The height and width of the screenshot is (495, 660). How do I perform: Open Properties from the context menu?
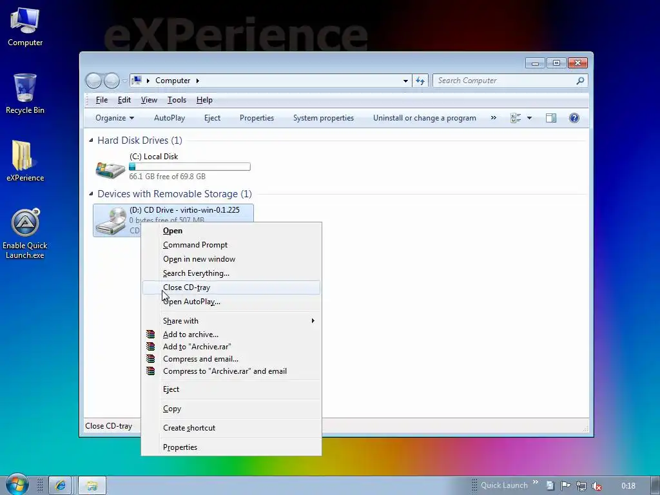(231, 447)
